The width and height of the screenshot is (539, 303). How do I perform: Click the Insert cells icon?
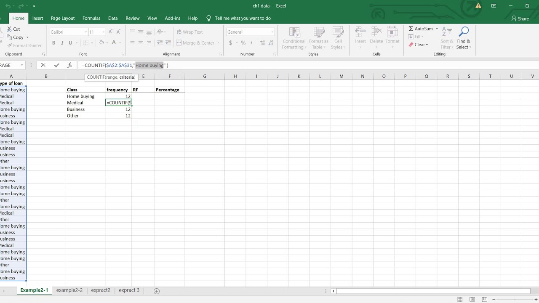[360, 32]
